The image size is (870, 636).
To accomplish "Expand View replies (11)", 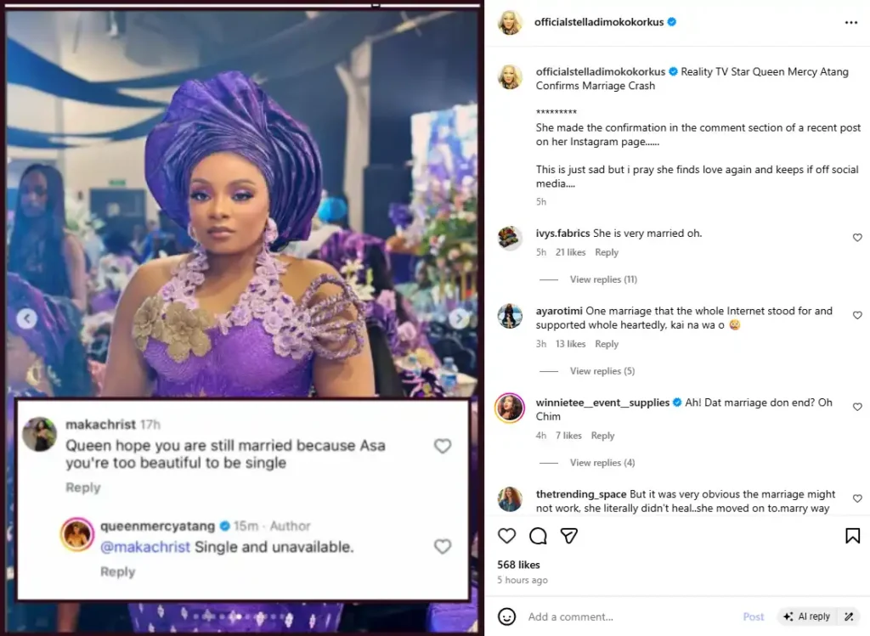I will 603,279.
